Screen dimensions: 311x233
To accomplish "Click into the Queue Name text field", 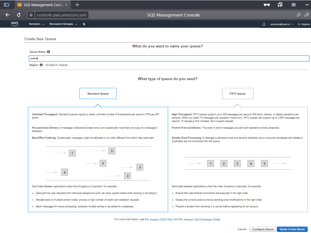I will tap(169, 58).
